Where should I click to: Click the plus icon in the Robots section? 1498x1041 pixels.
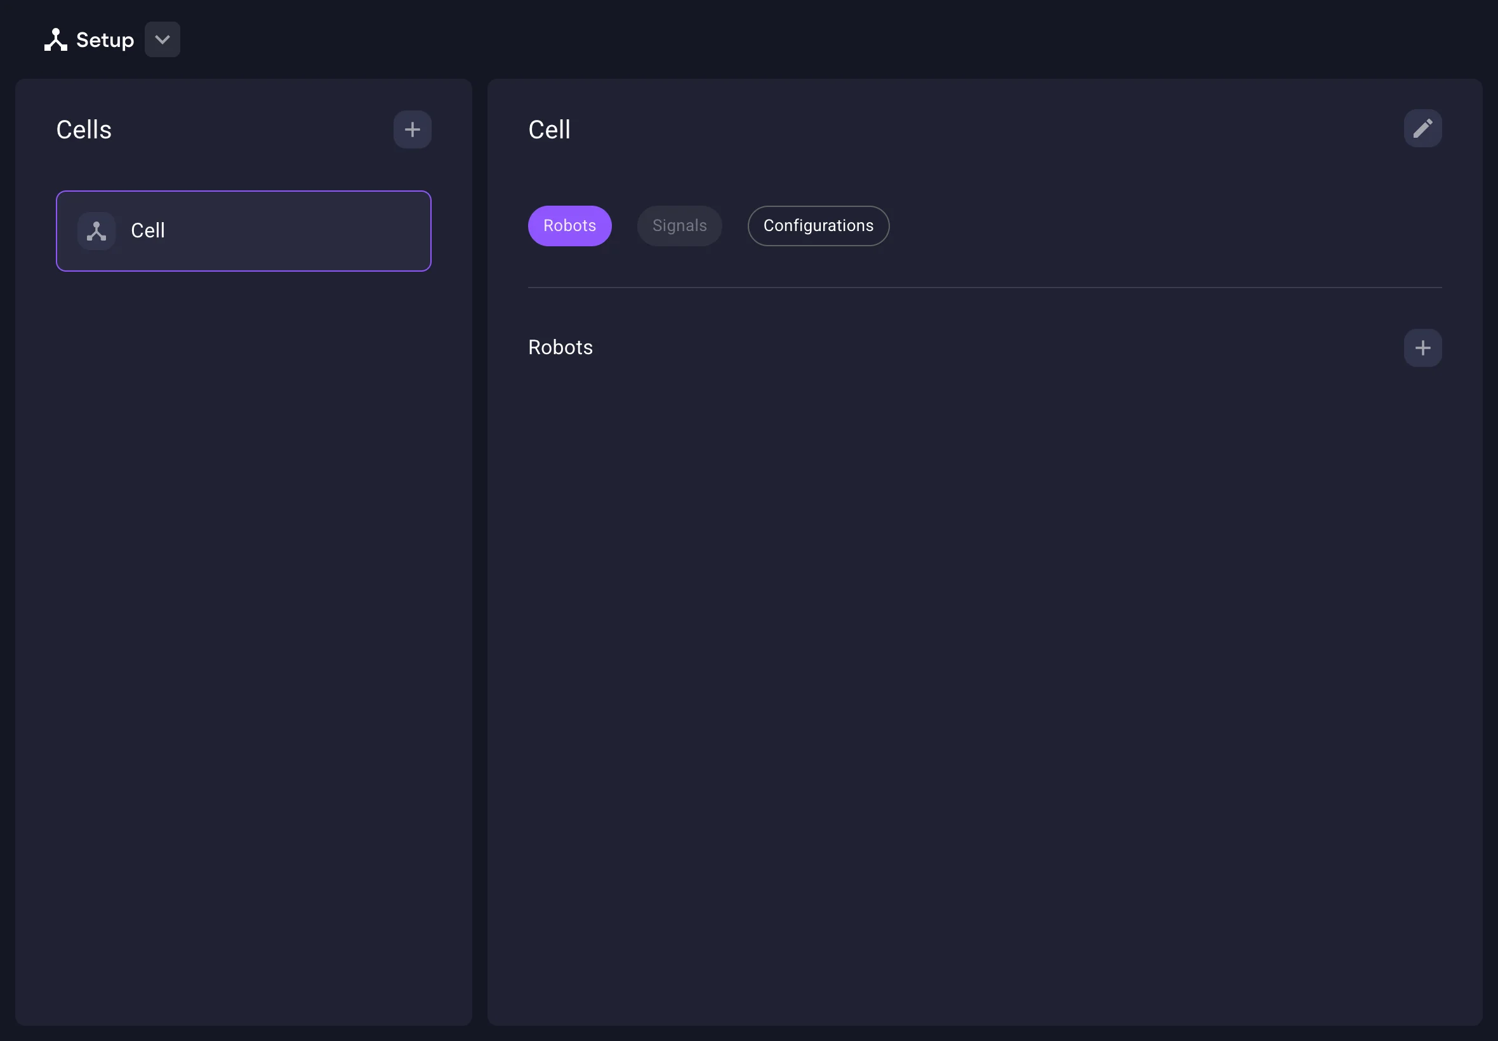point(1422,347)
